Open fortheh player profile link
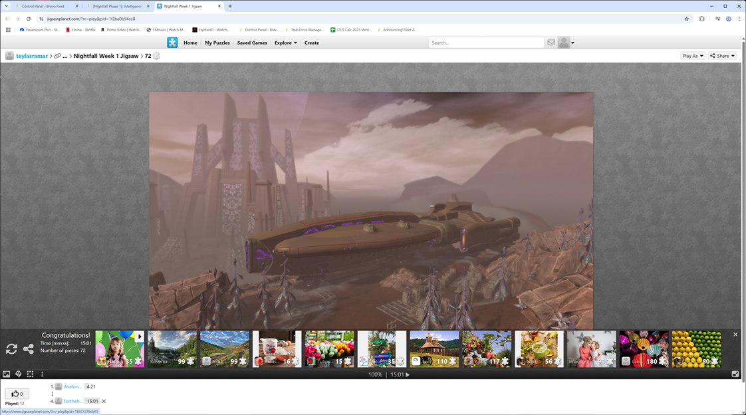This screenshot has width=746, height=415. pos(73,401)
